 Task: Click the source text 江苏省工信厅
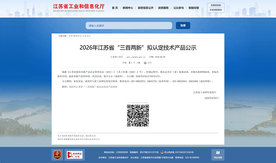click(117, 57)
